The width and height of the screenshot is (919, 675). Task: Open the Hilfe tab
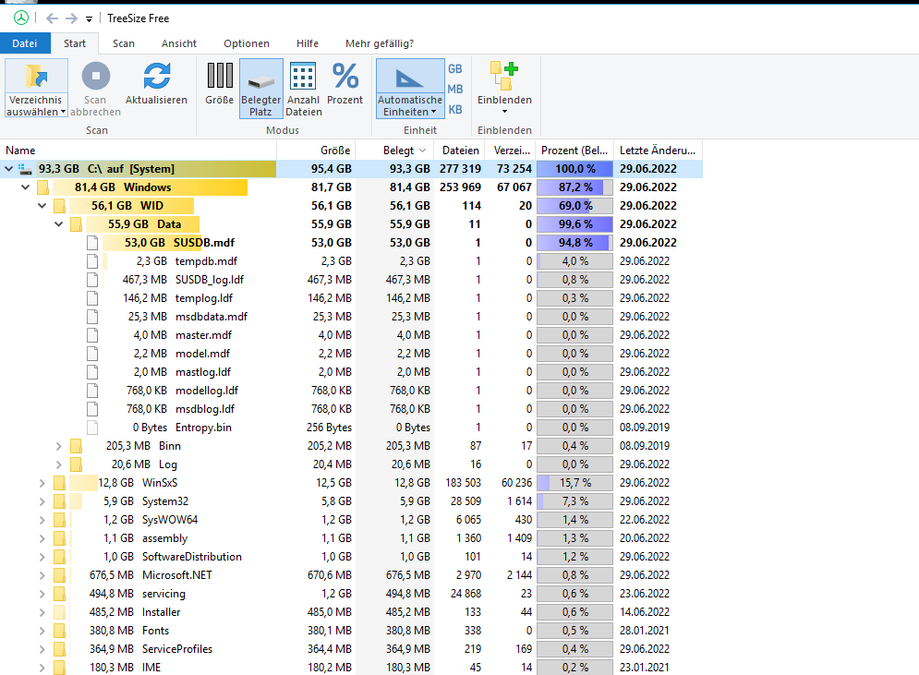[x=308, y=43]
